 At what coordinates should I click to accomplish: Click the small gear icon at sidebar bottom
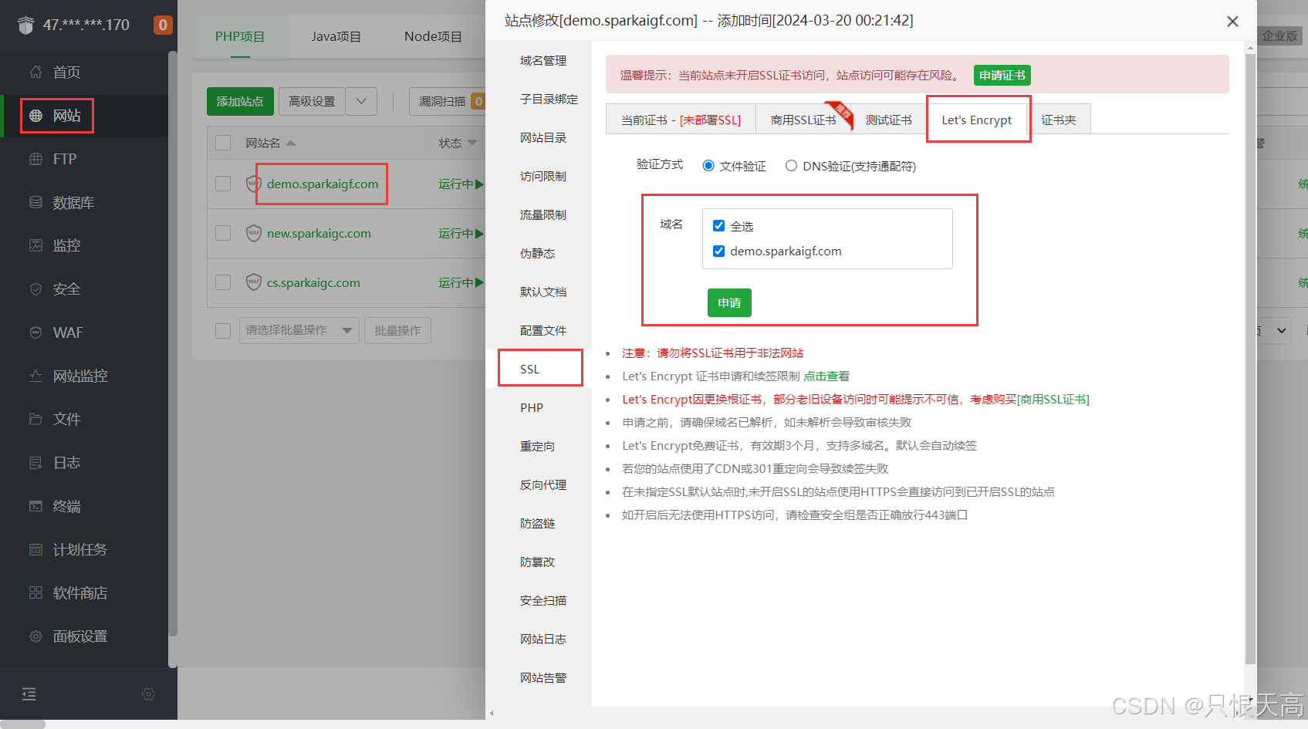149,694
